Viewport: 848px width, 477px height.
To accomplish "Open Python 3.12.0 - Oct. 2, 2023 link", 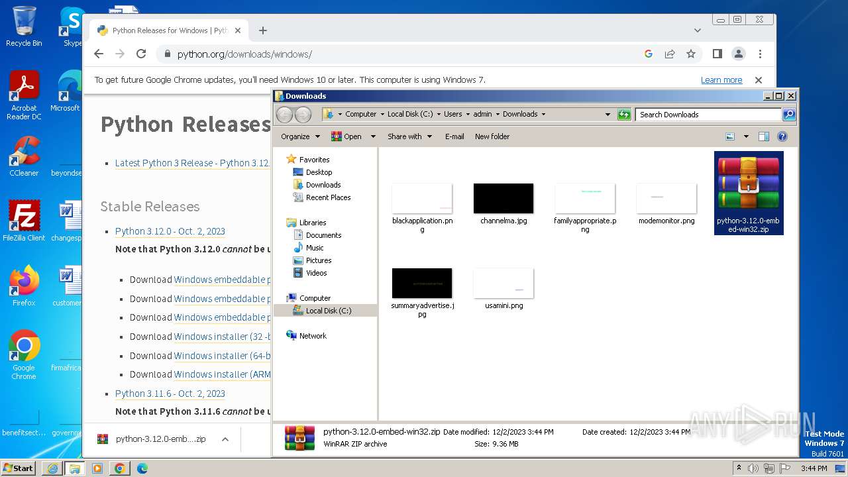I will (x=170, y=231).
